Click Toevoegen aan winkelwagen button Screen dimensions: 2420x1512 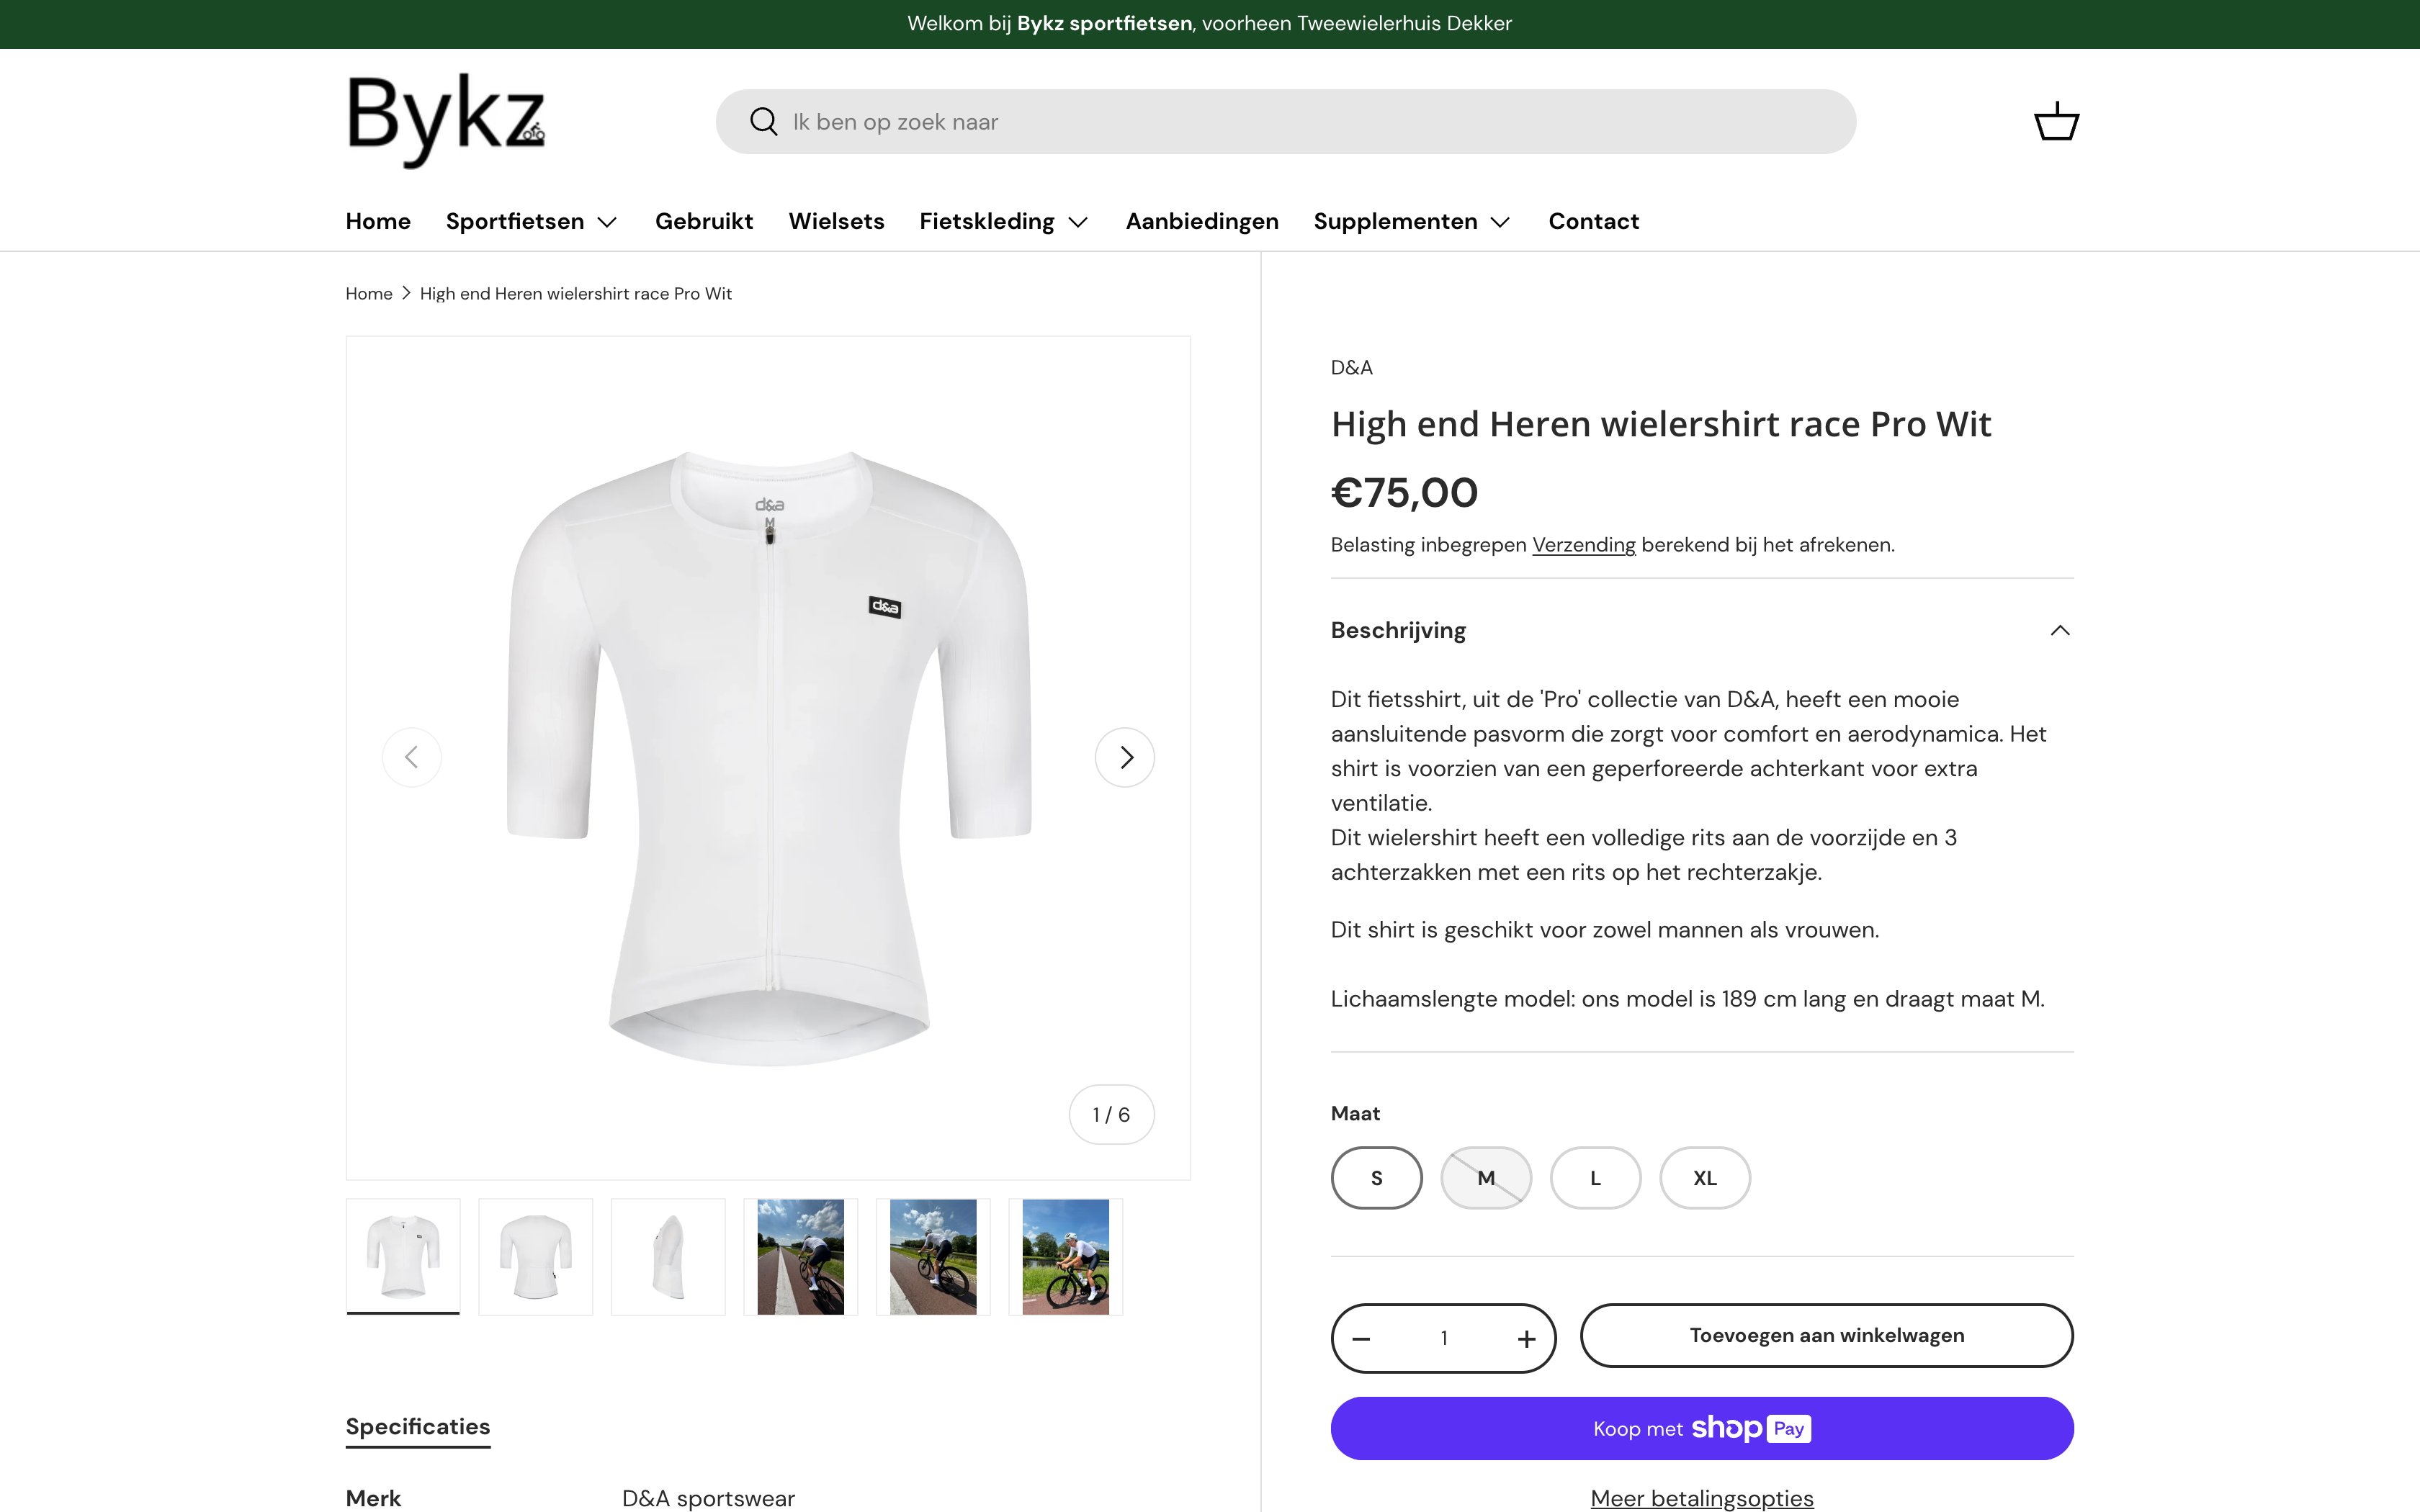(x=1826, y=1335)
